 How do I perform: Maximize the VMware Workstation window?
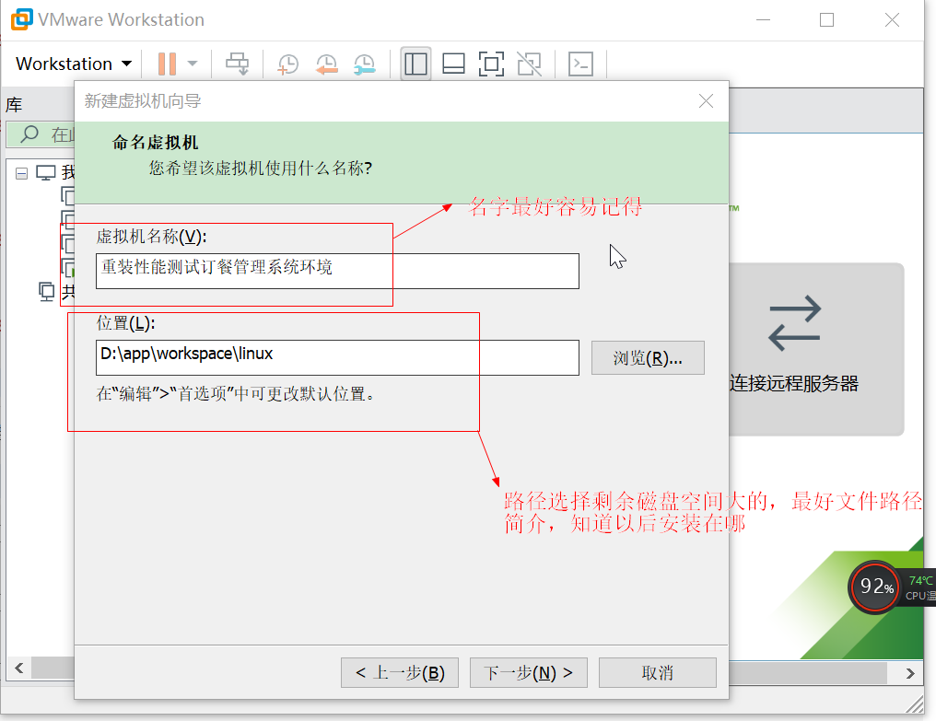pyautogui.click(x=826, y=19)
